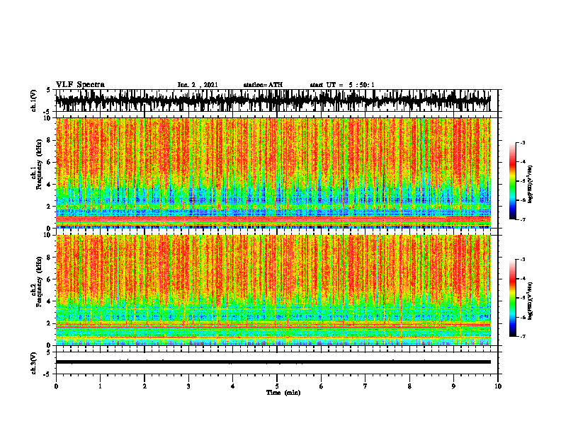Click the time axis tick label "3"
This screenshot has width=561, height=433.
[188, 386]
